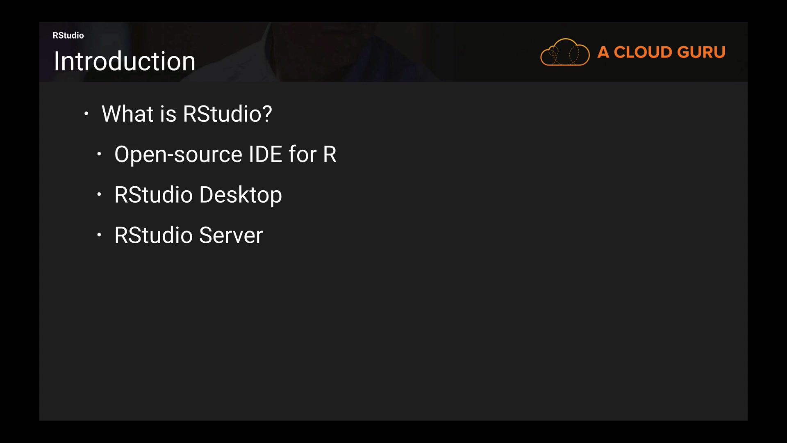Click the question mark after 'RStudio'
Viewport: 787px width, 443px height.
click(x=267, y=114)
